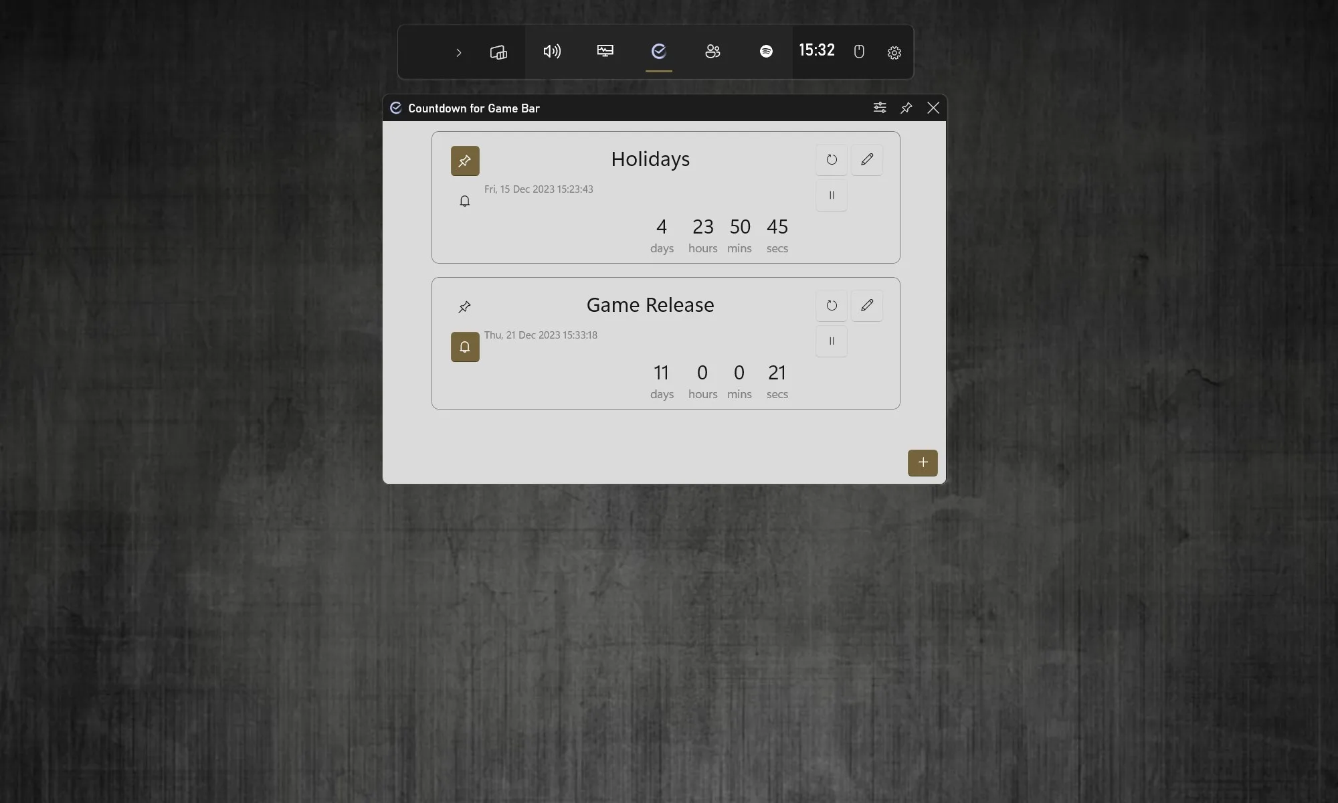Toggle mouse click-through icon in Game Bar

(859, 52)
